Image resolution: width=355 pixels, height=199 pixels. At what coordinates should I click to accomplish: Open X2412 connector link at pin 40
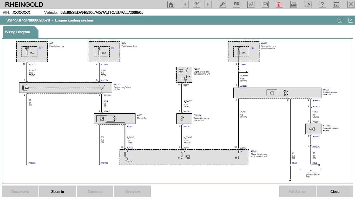(130, 148)
